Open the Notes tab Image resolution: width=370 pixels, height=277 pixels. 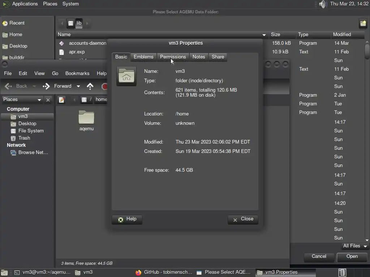(199, 57)
